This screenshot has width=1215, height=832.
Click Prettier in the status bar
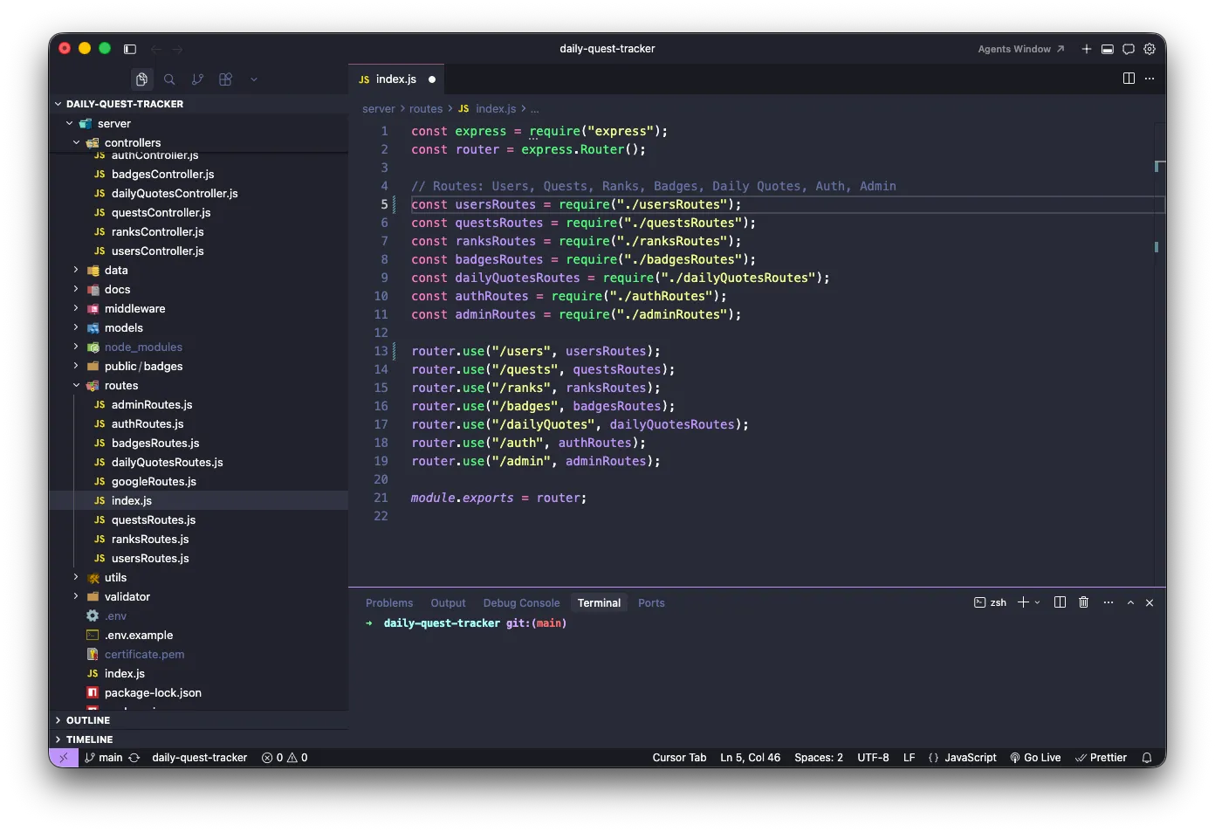(1101, 758)
